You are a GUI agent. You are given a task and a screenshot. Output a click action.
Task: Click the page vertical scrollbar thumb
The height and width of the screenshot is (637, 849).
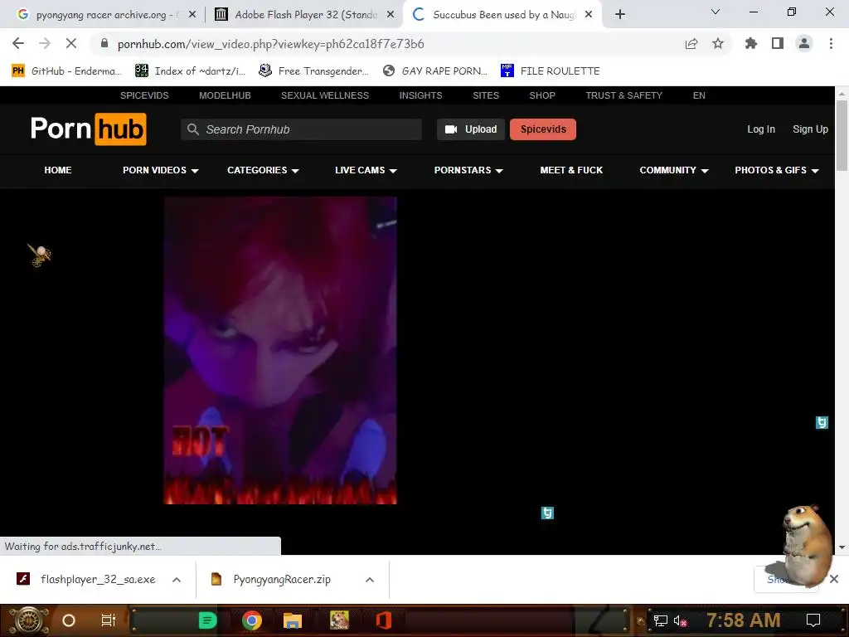pos(842,135)
